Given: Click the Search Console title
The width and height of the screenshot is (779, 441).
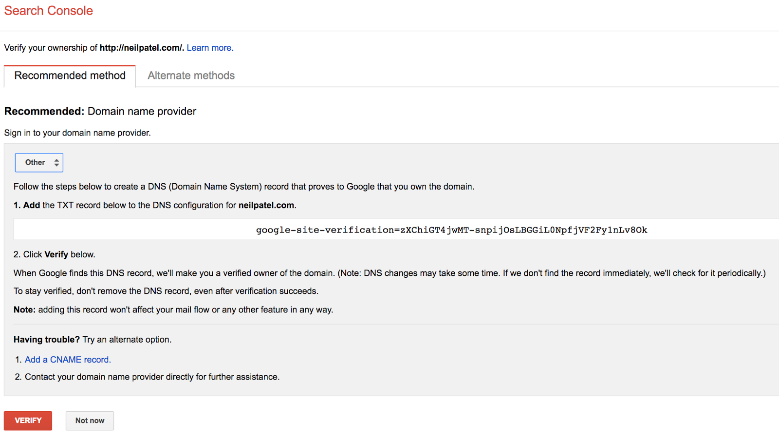Looking at the screenshot, I should 49,11.
